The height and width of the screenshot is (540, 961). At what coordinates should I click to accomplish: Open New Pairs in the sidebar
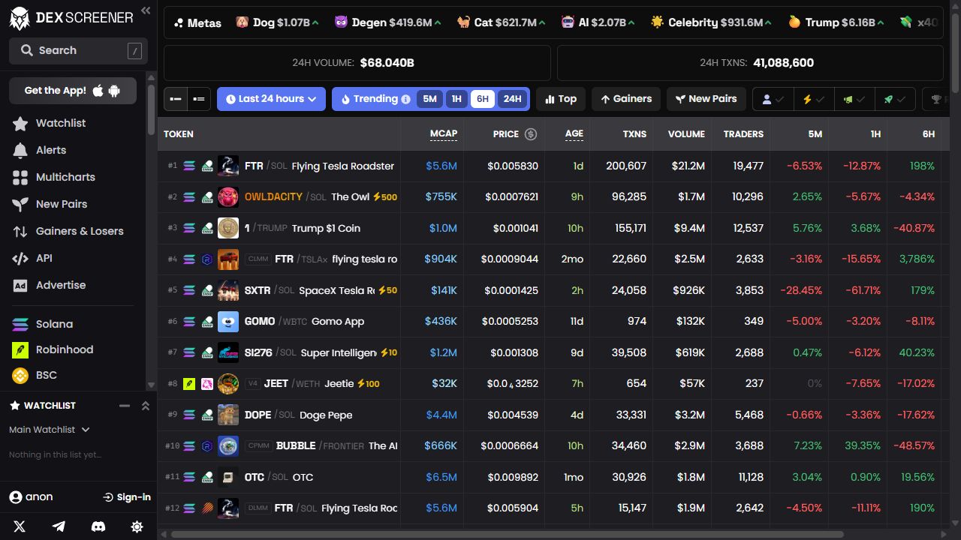(62, 204)
